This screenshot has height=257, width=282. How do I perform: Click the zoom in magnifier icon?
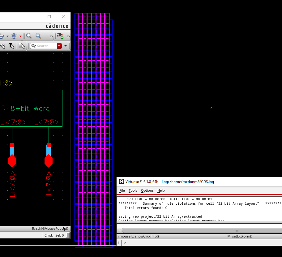click(x=29, y=36)
